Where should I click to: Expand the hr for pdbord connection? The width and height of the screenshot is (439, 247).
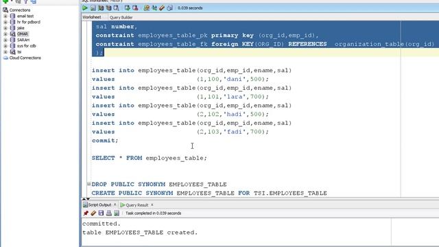5,22
